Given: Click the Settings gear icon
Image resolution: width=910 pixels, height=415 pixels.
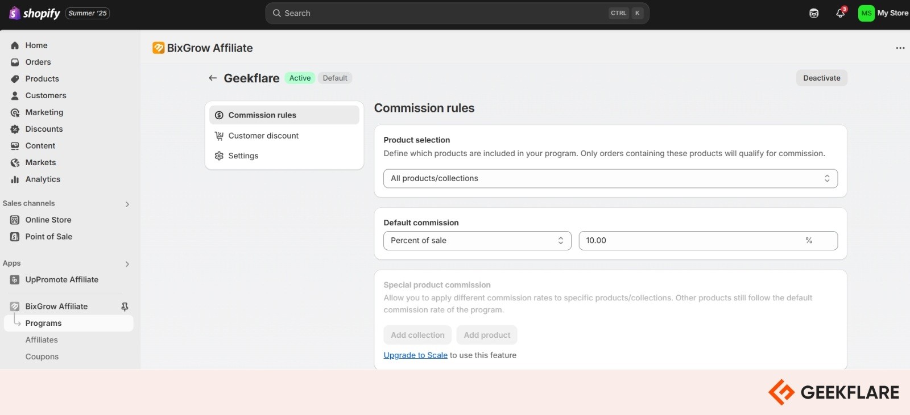Looking at the screenshot, I should pyautogui.click(x=219, y=156).
